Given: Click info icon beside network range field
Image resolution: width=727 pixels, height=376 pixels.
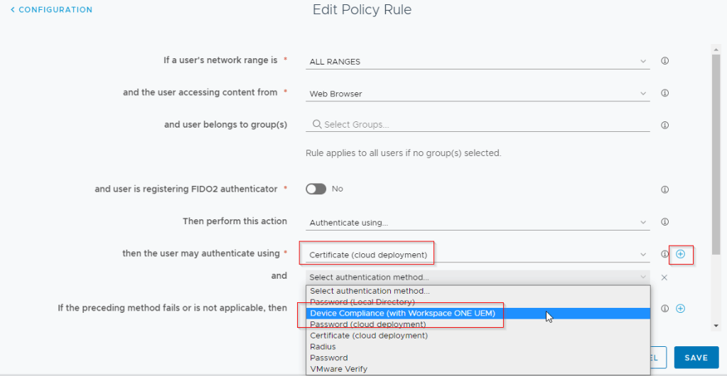Looking at the screenshot, I should click(665, 61).
